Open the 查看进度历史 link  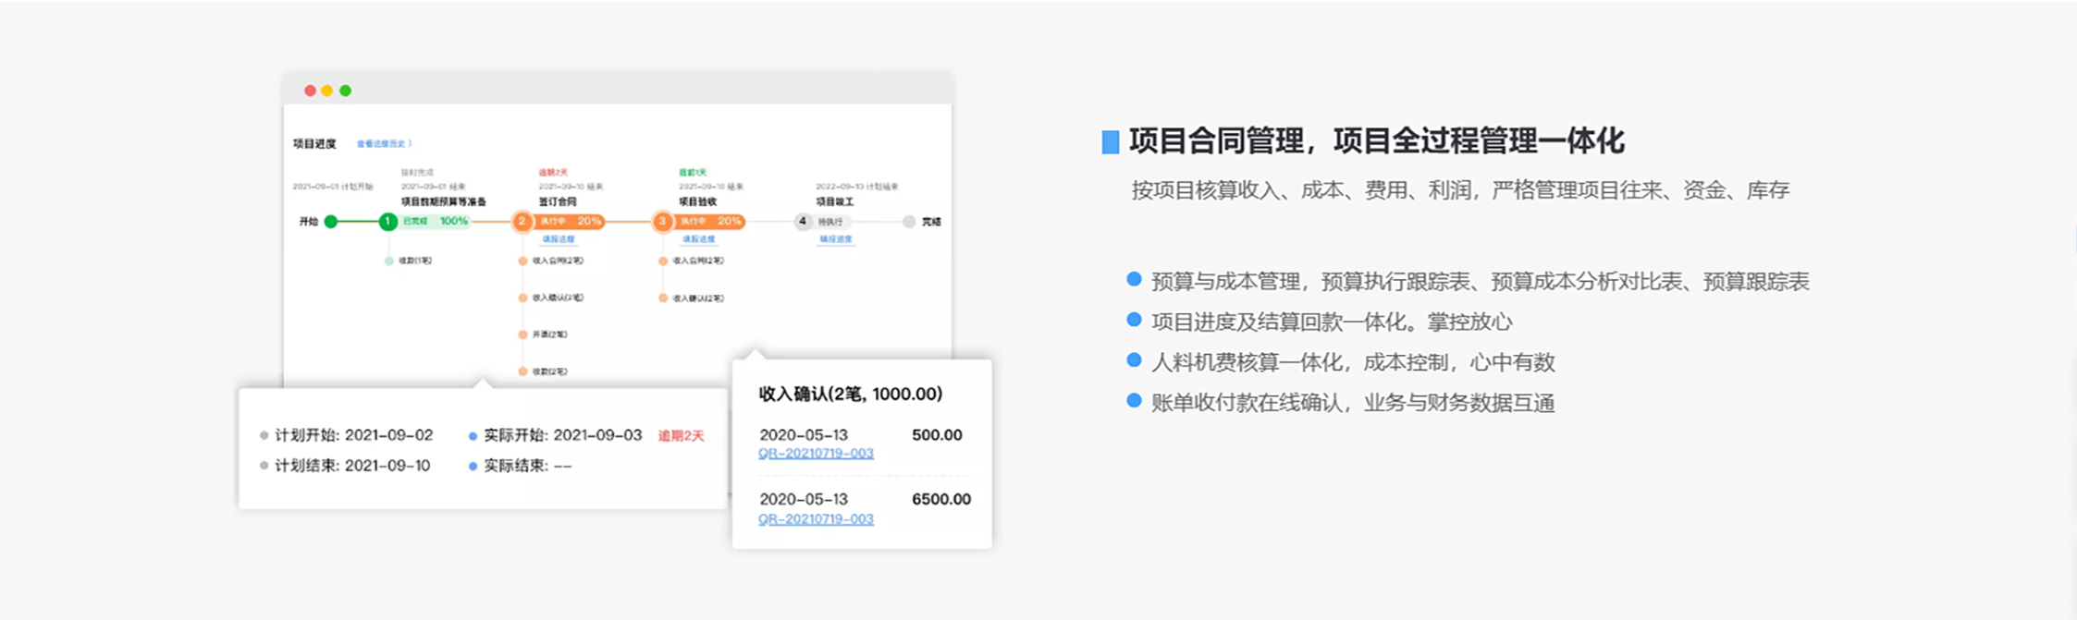click(384, 144)
